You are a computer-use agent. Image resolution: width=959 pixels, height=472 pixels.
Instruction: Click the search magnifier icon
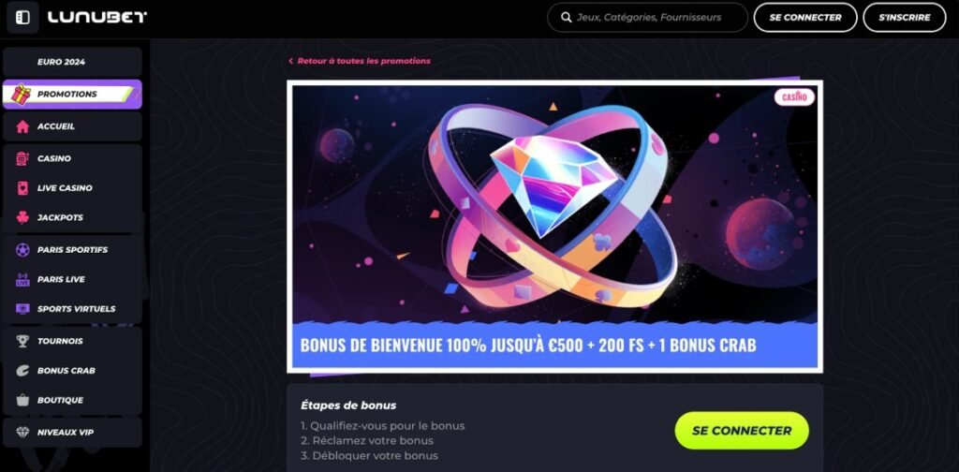click(567, 18)
